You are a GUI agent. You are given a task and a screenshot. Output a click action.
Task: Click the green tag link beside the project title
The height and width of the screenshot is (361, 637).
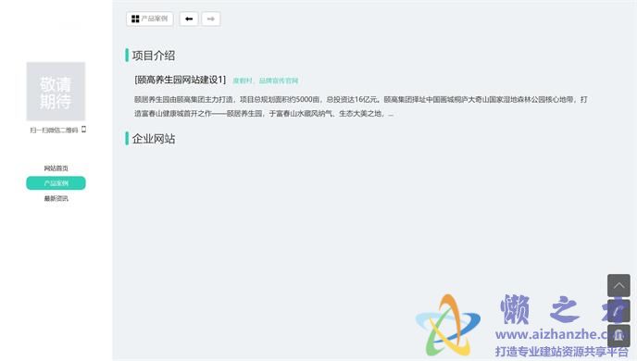pyautogui.click(x=266, y=81)
